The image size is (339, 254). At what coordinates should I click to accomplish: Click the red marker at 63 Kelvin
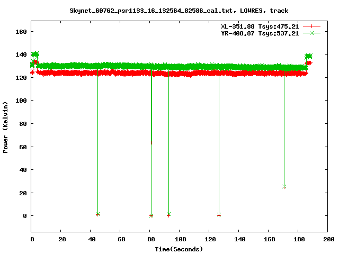click(151, 143)
